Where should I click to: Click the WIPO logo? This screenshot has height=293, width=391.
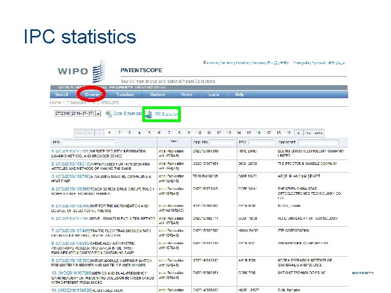click(81, 72)
